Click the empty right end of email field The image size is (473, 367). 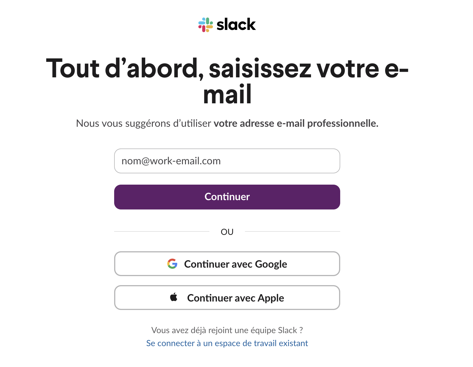[316, 161]
